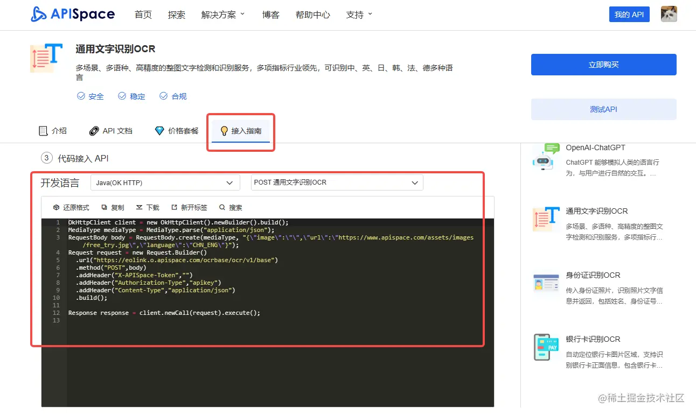Click the OkHttpClient client code line

coord(178,222)
